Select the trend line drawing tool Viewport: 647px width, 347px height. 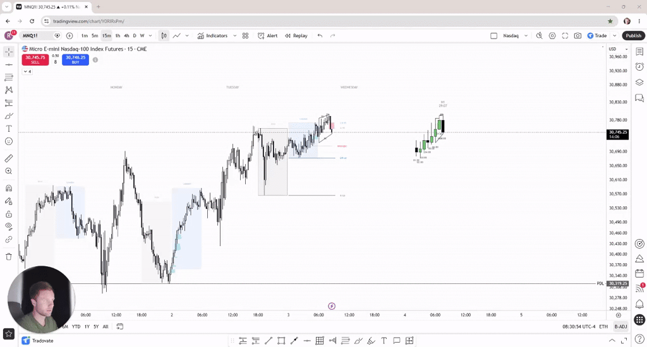coord(9,65)
